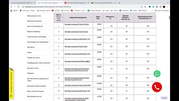
Task: Open the Apple bookmark
Action: pos(106,11)
